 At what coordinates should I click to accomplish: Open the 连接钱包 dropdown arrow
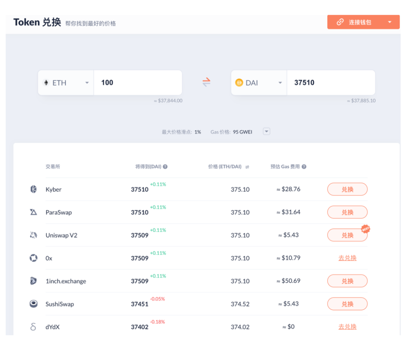coord(389,22)
